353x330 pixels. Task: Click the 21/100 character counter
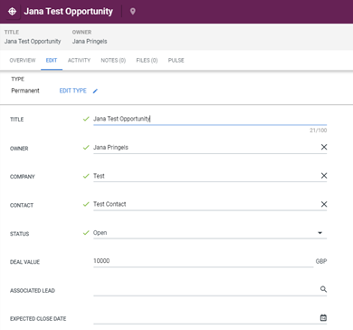[319, 131]
